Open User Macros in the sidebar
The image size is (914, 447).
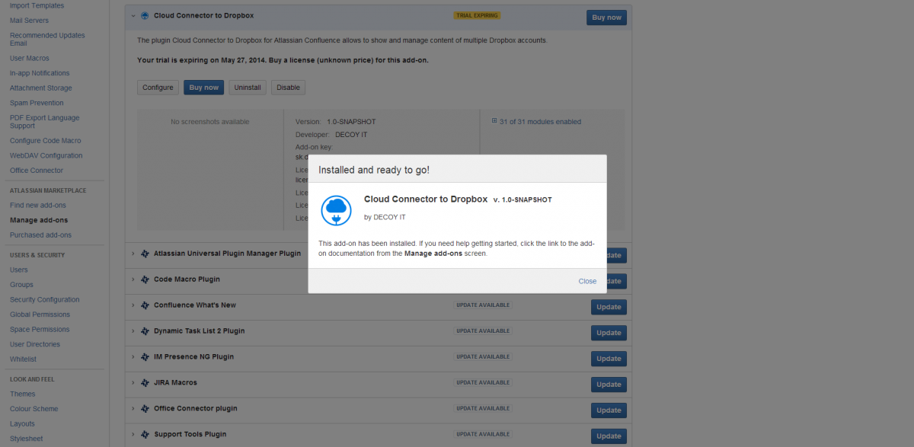[29, 58]
